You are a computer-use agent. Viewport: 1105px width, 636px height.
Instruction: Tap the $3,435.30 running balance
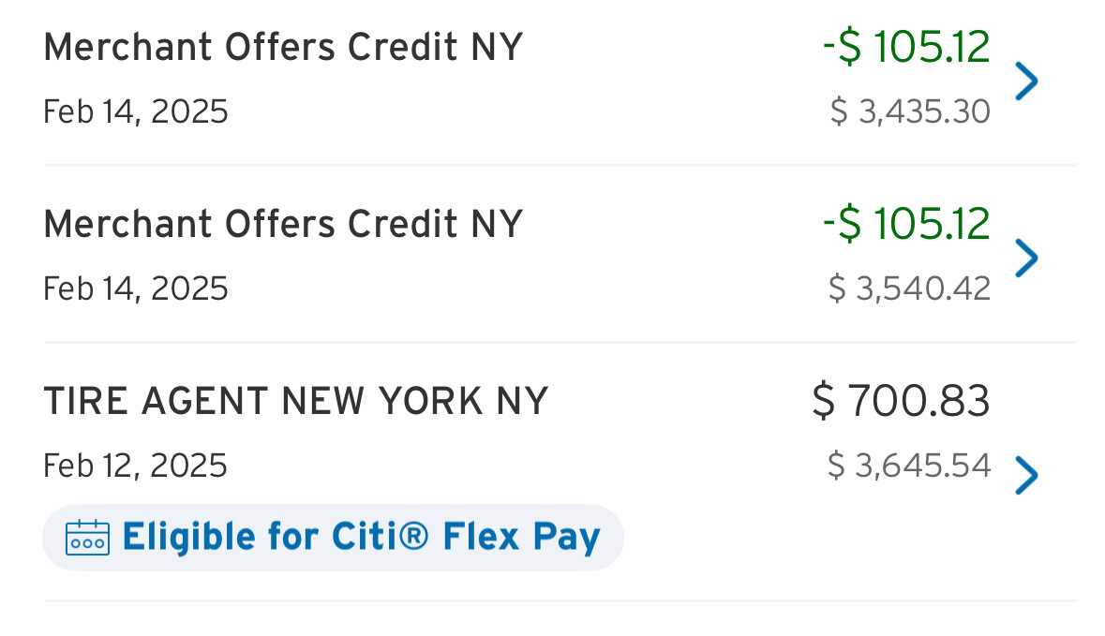pos(909,111)
